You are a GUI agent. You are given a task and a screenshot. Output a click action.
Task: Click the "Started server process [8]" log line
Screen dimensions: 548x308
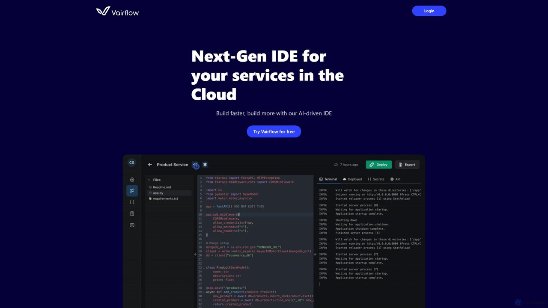(357, 205)
